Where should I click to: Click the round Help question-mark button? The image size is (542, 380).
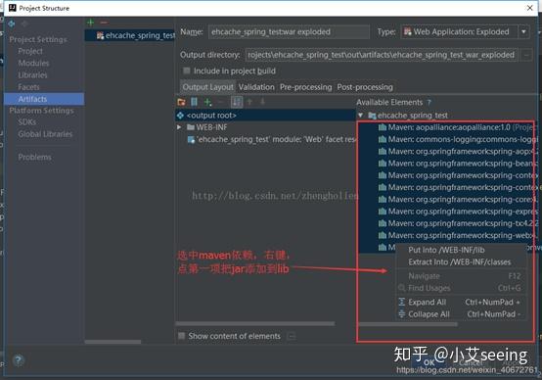click(19, 360)
